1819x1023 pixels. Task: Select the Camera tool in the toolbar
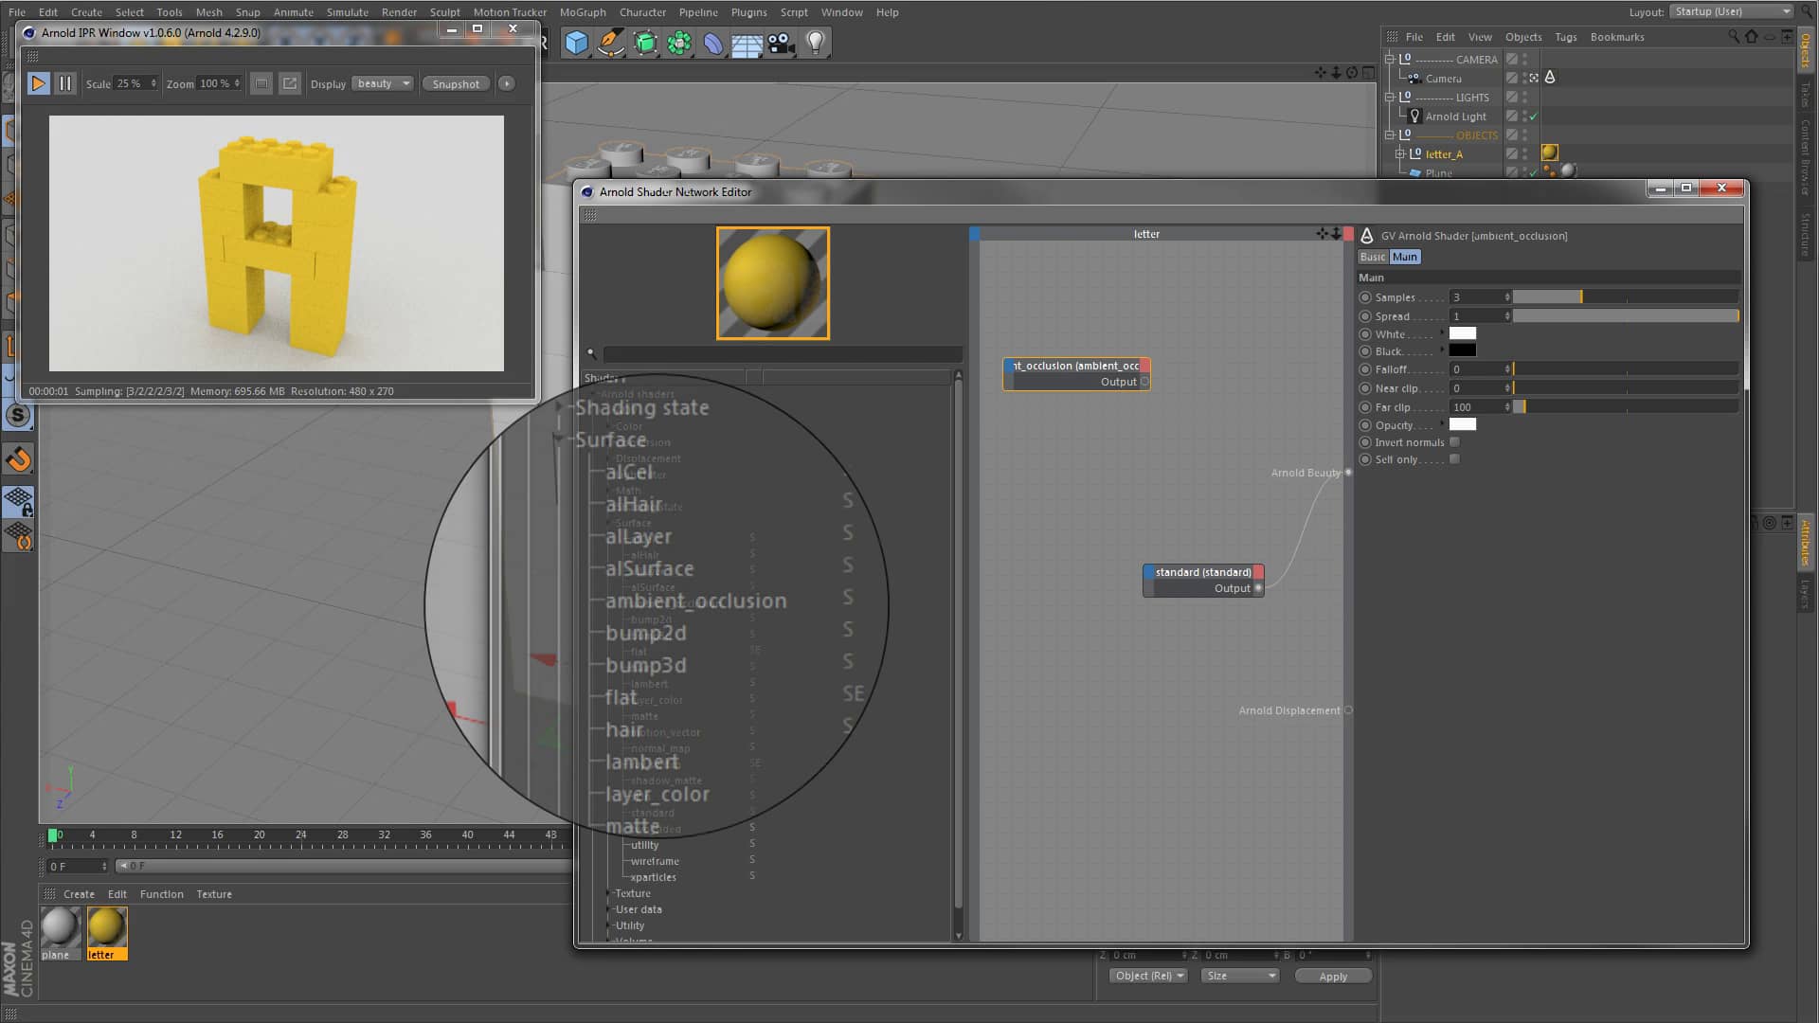pos(781,43)
